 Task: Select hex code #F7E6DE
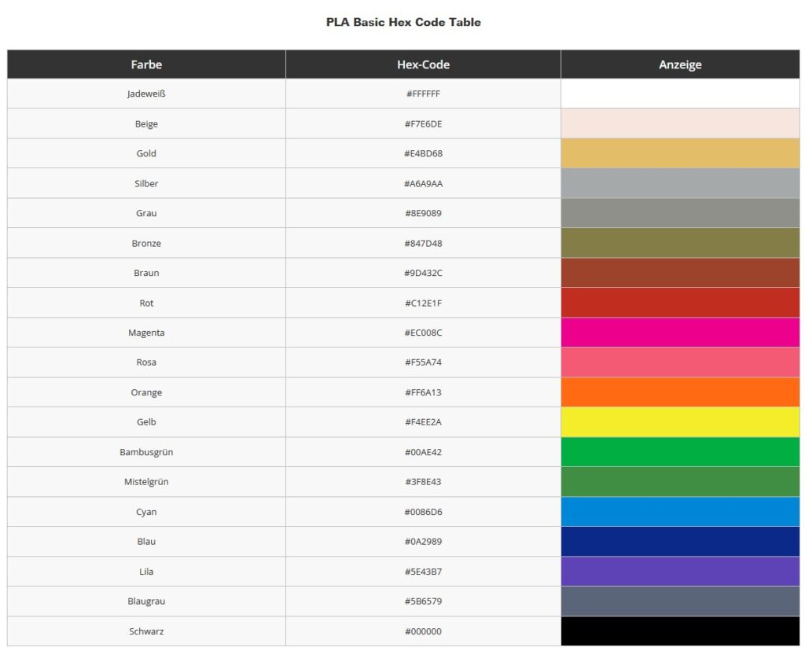(x=423, y=123)
